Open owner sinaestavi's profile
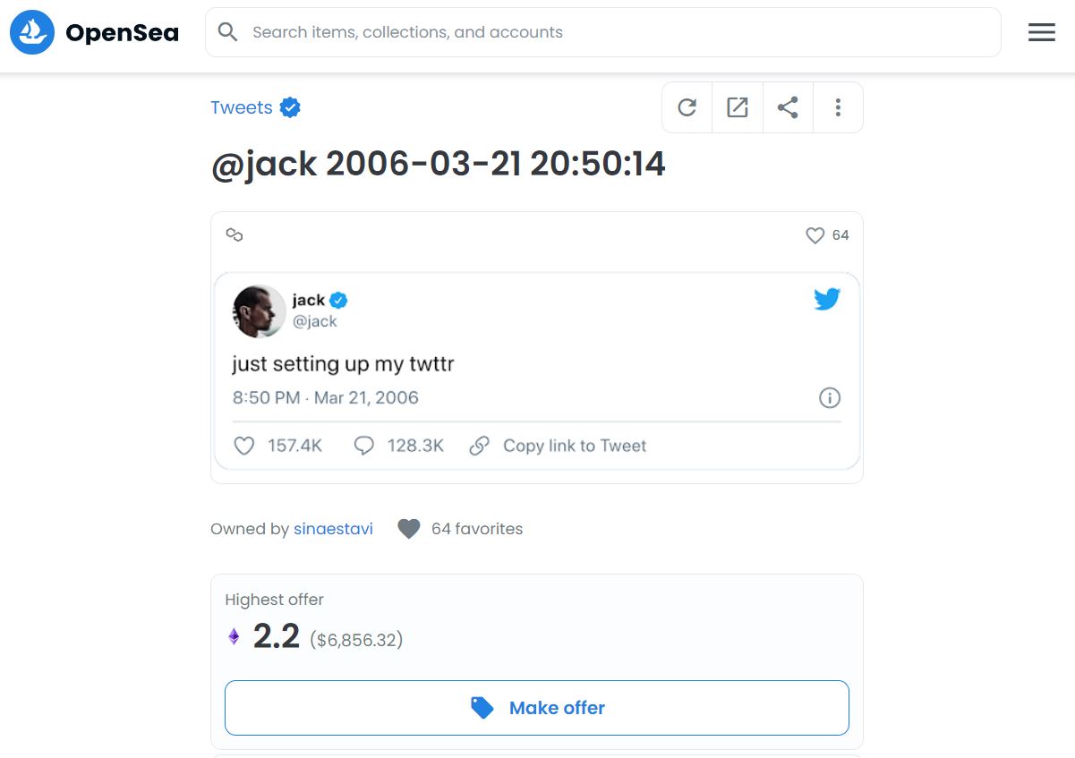 pyautogui.click(x=333, y=529)
